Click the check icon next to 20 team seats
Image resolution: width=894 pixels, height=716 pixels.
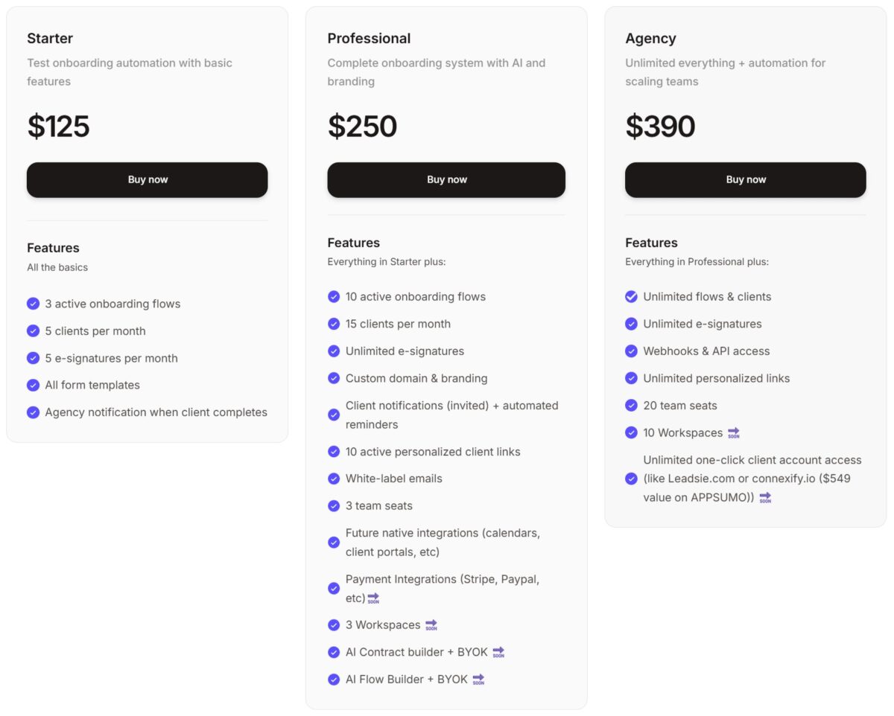click(631, 406)
